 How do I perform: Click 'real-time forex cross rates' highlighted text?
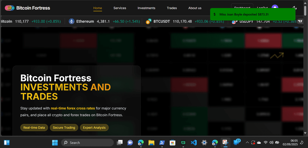(x=73, y=108)
